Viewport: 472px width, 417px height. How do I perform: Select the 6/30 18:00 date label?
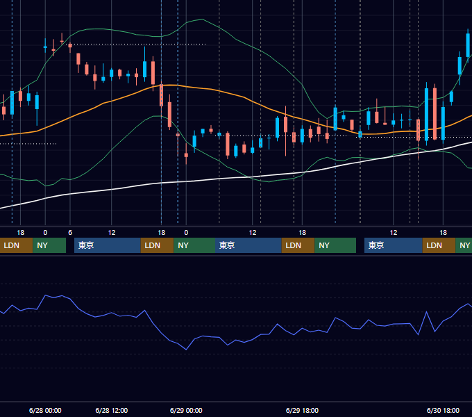click(443, 410)
